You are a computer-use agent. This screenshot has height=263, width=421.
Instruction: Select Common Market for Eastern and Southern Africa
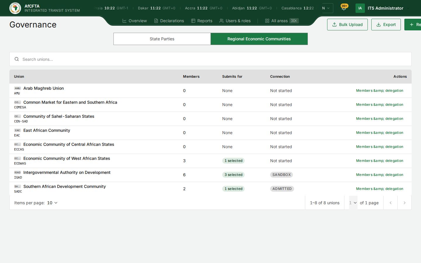[70, 102]
